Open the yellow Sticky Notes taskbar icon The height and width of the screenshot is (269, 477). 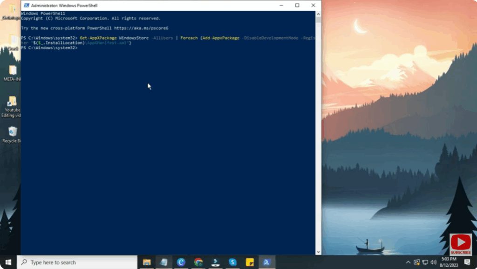coord(250,262)
